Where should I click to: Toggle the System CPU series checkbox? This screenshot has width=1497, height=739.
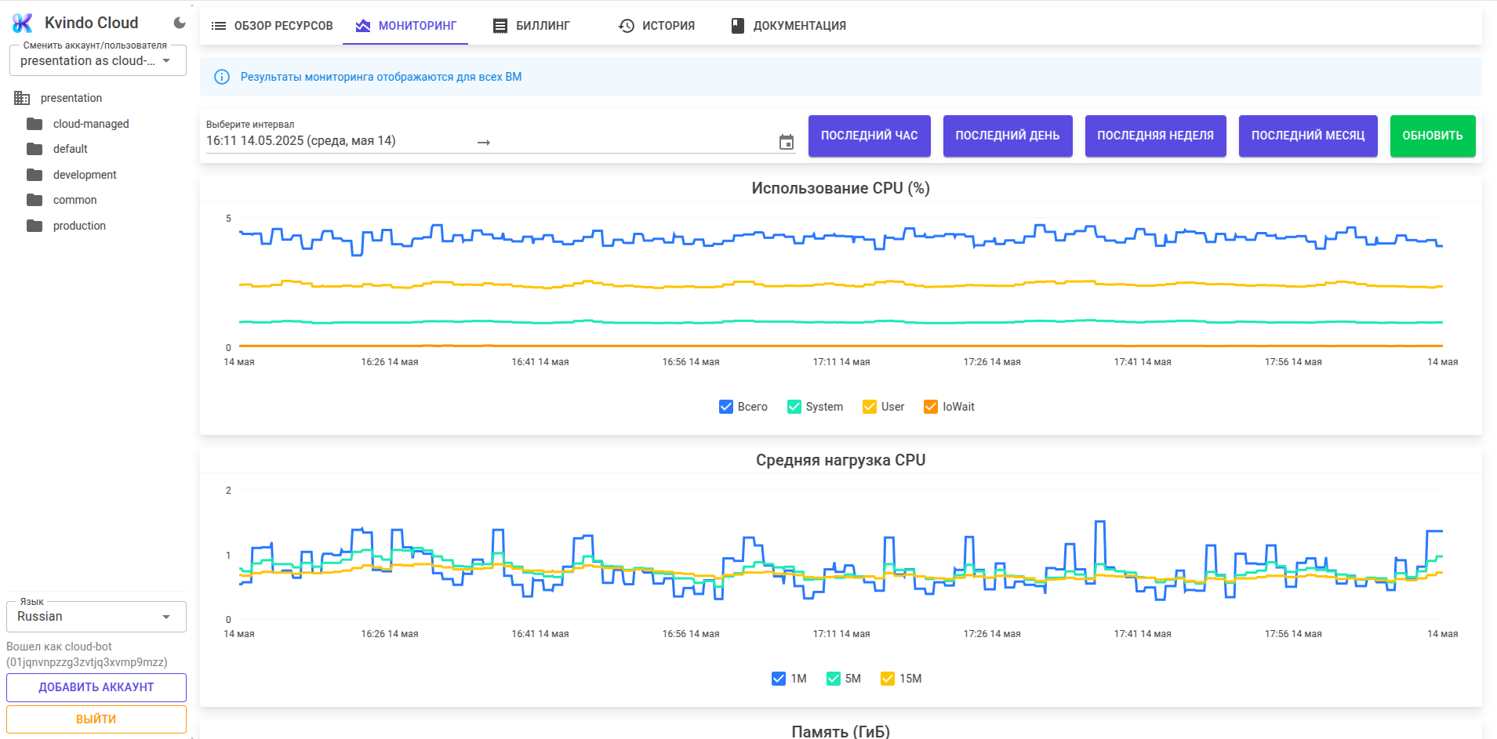click(x=794, y=407)
